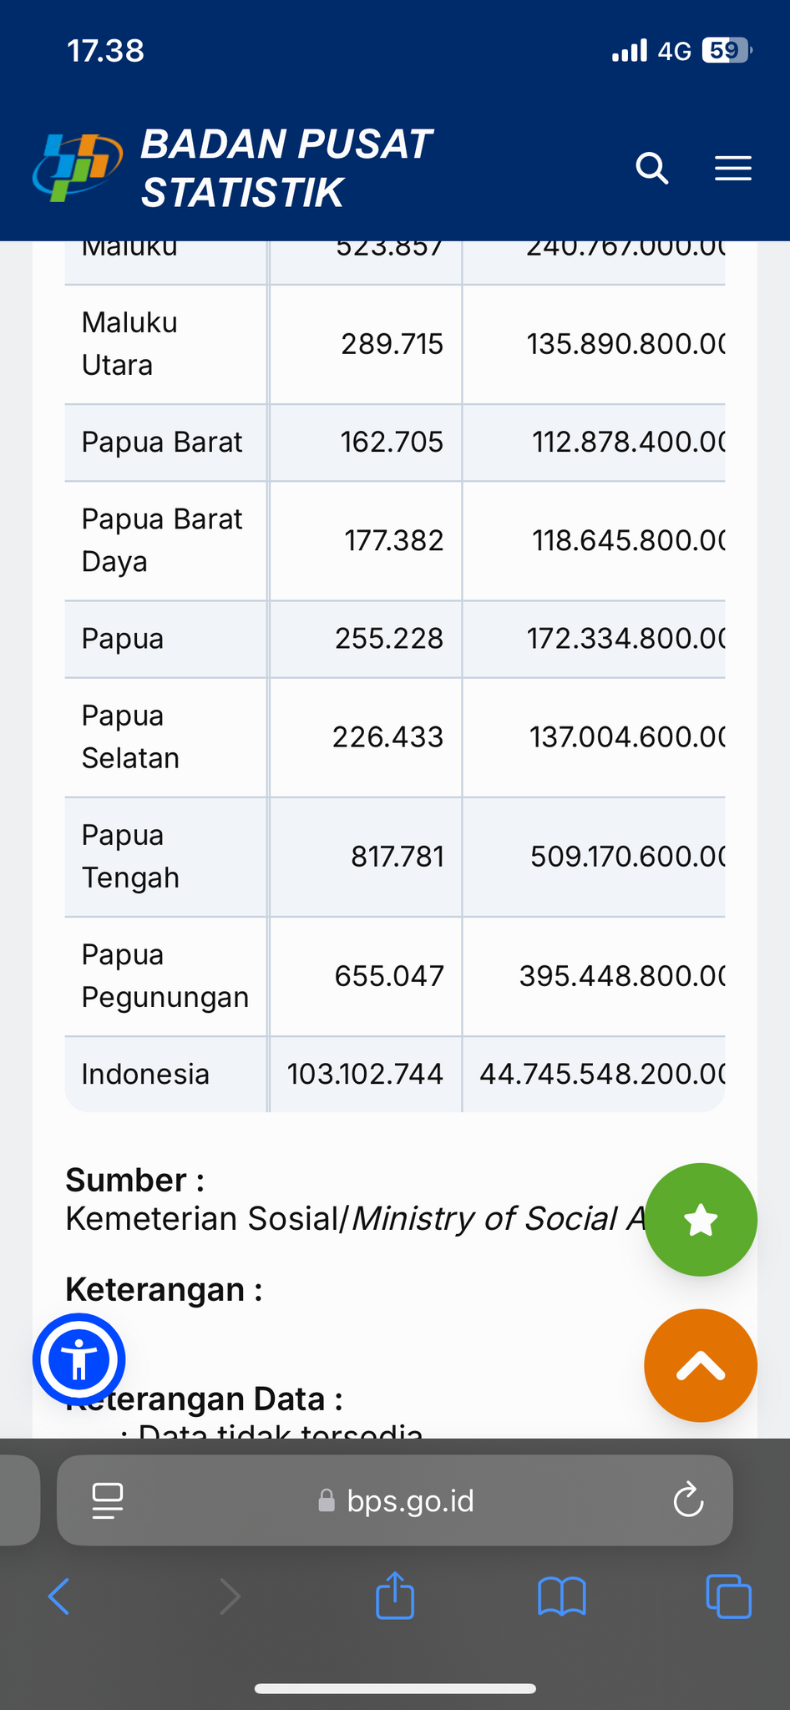Tap the forward navigation chevron

[x=230, y=1596]
